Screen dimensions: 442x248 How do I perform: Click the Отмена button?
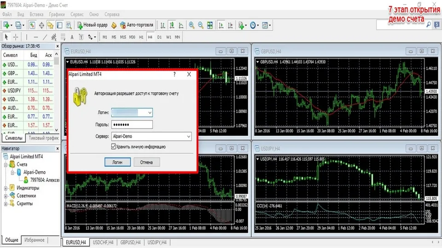(x=146, y=162)
